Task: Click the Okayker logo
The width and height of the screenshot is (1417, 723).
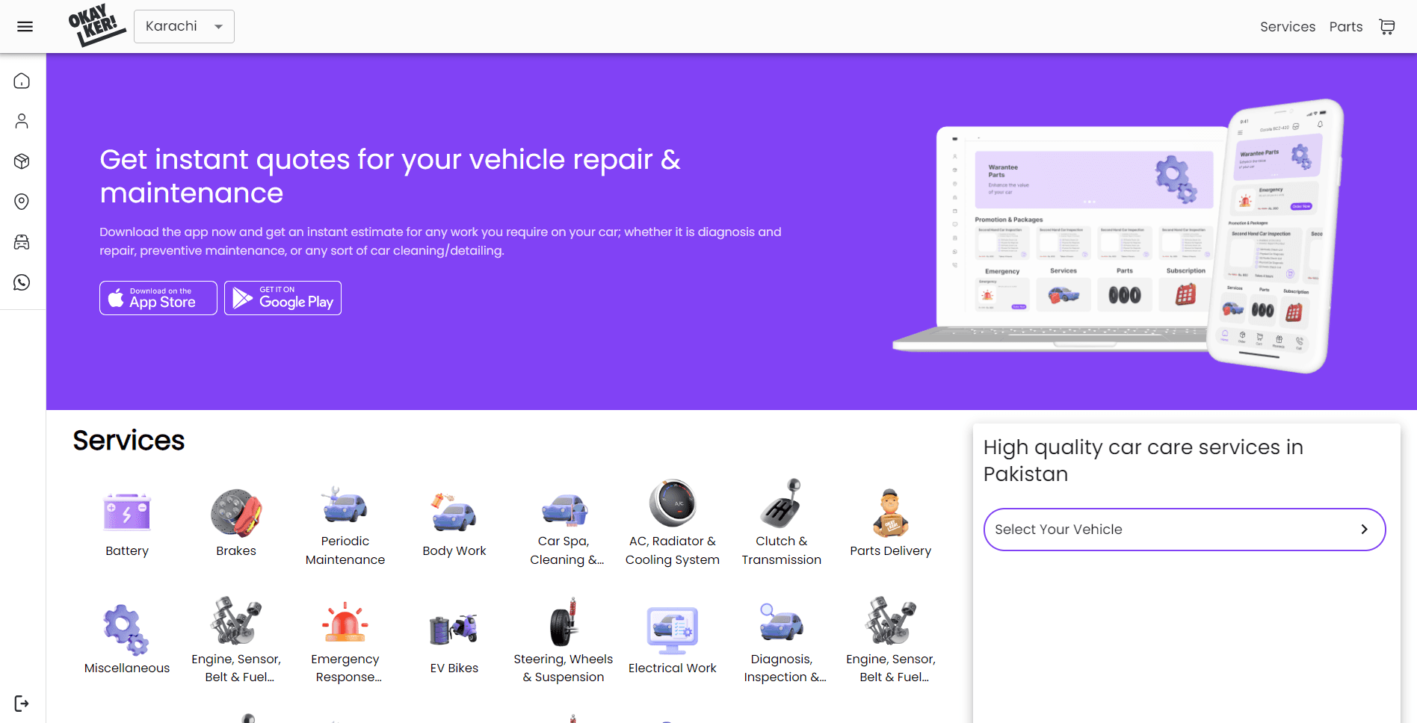Action: click(96, 25)
